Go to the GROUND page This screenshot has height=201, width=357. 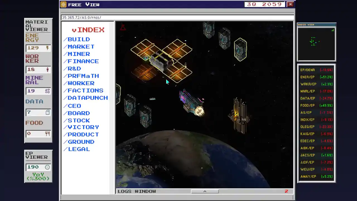click(79, 142)
